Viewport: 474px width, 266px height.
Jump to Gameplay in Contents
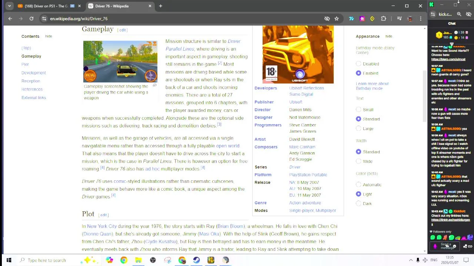(31, 56)
